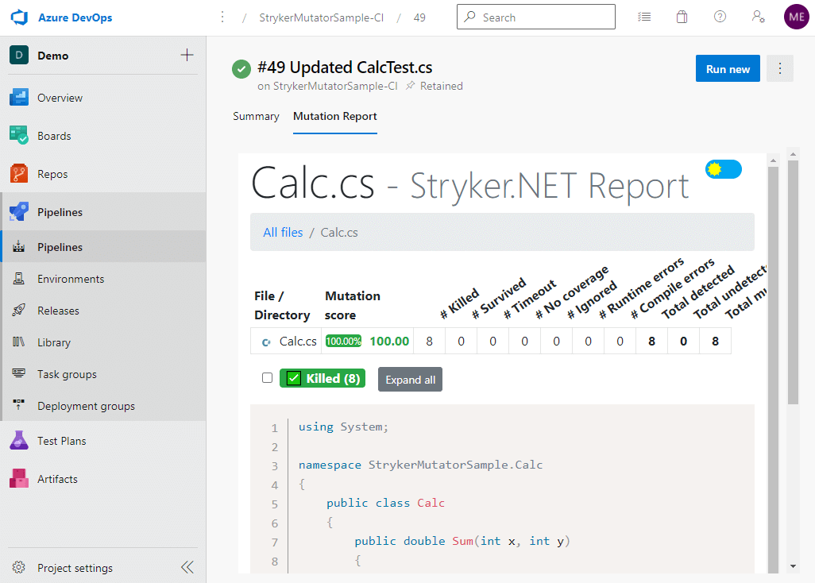Click the Run new button
Image resolution: width=815 pixels, height=583 pixels.
[x=728, y=68]
